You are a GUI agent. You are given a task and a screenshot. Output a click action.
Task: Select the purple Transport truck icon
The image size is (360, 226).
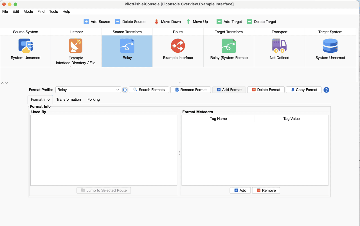tap(279, 46)
